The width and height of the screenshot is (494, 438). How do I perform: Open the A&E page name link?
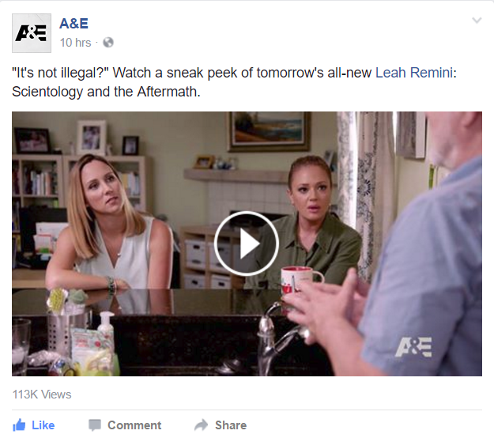(74, 23)
